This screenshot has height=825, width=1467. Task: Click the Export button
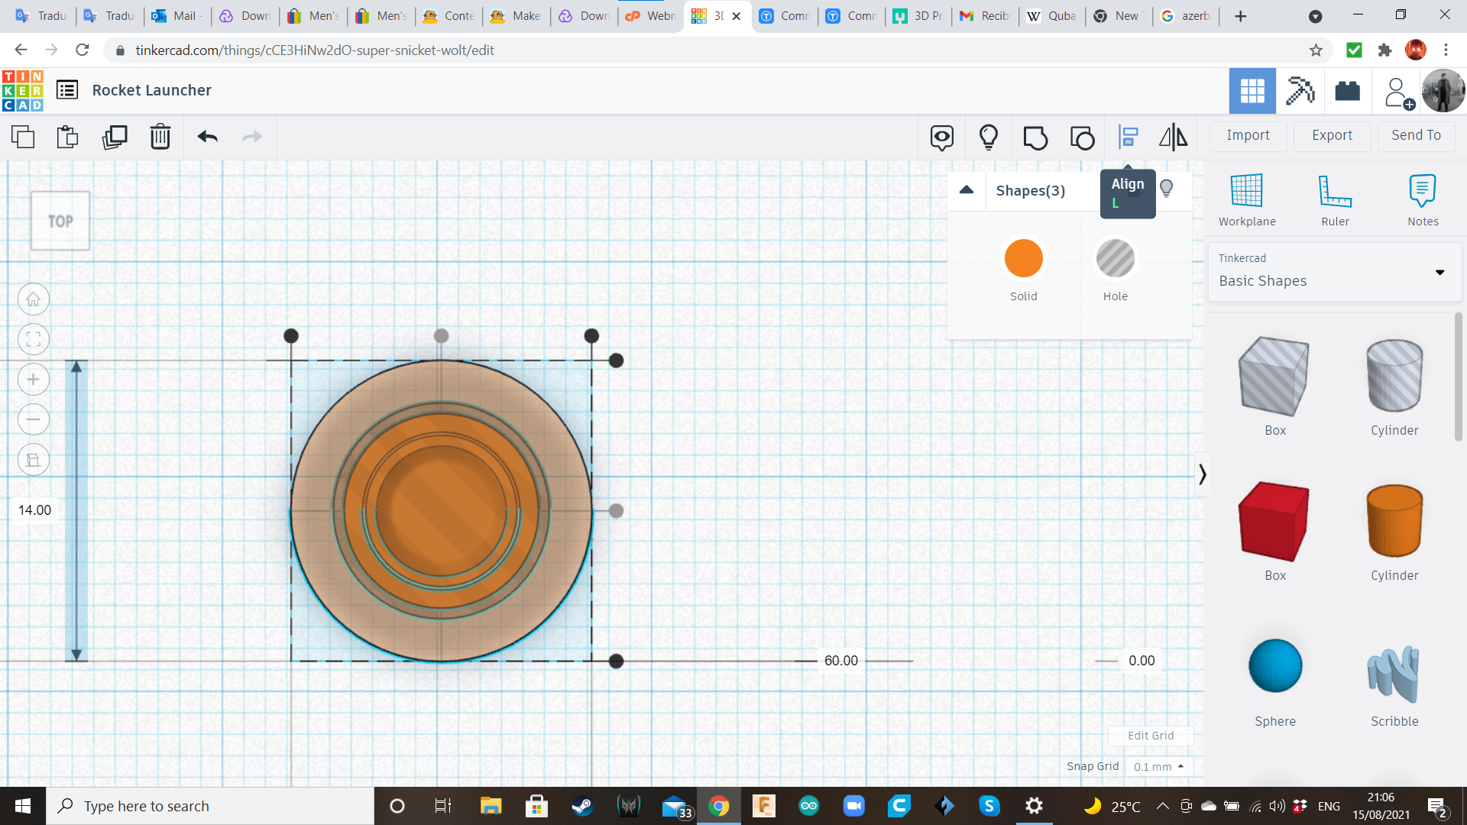pyautogui.click(x=1332, y=135)
